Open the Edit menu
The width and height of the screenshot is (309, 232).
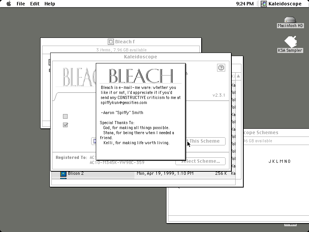tap(35, 4)
